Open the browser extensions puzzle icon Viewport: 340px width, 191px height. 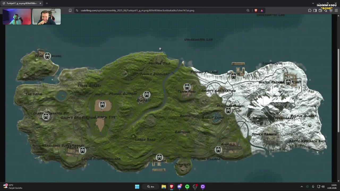[x=310, y=10]
